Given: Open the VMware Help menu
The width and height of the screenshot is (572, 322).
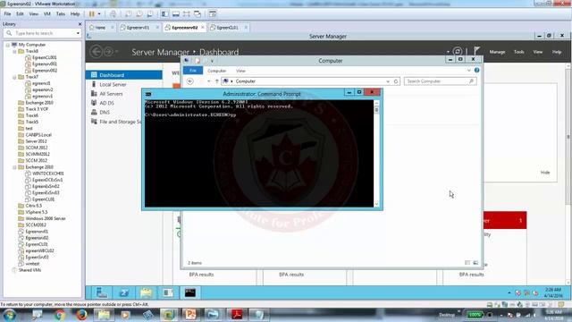Looking at the screenshot, I should [x=75, y=14].
